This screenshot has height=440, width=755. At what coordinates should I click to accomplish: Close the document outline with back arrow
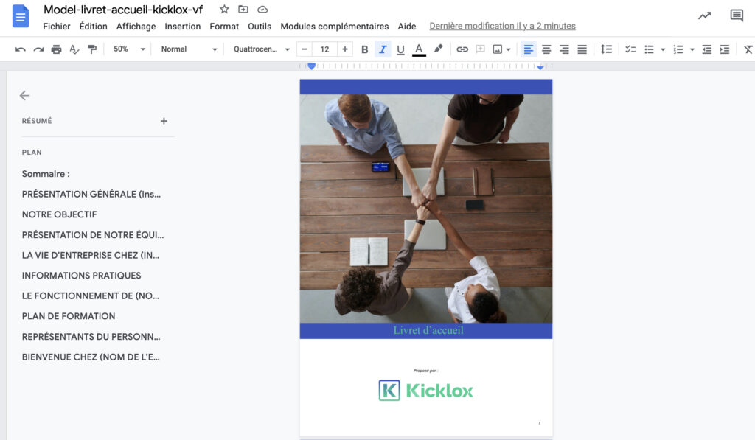click(x=24, y=95)
